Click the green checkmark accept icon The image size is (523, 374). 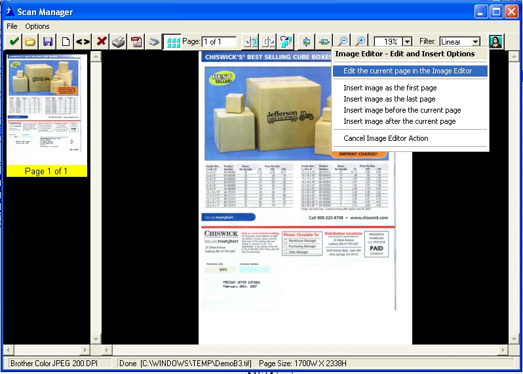click(x=14, y=42)
